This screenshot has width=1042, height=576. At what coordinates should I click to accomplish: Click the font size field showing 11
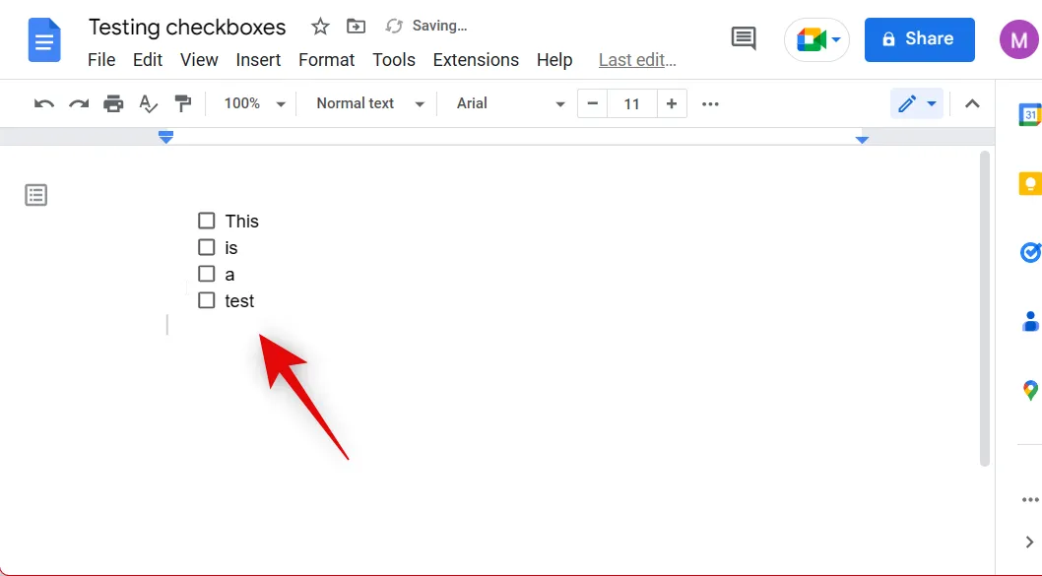632,103
